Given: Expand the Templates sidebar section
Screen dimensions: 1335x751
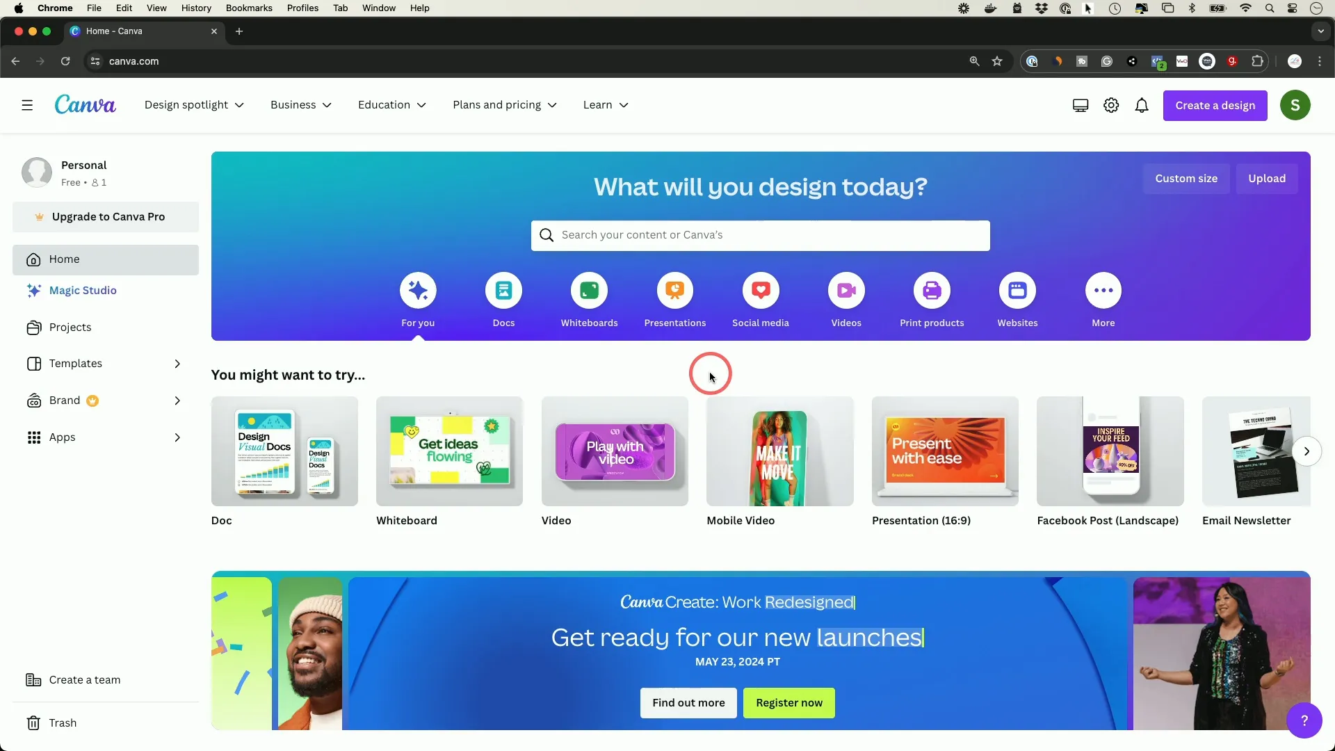Looking at the screenshot, I should click(x=178, y=363).
